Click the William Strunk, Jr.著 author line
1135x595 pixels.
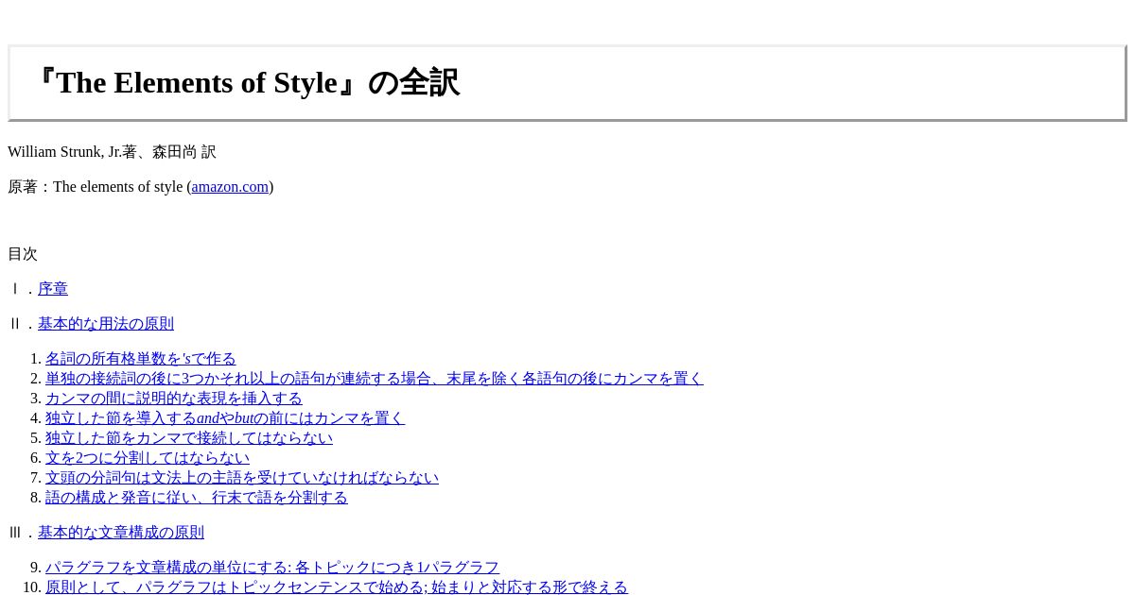coord(112,152)
